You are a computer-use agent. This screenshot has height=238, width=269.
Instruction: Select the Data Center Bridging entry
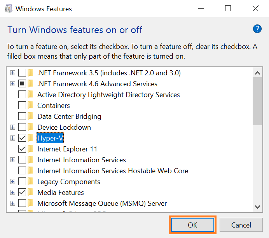click(69, 116)
